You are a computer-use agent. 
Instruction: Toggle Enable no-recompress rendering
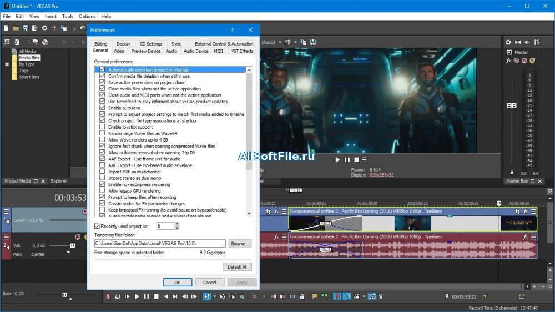point(102,184)
